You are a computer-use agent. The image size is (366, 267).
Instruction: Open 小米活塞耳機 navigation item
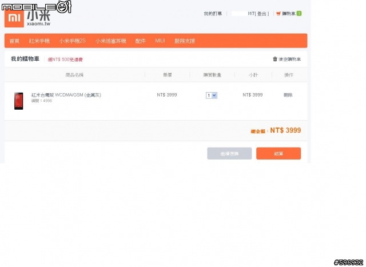(x=110, y=41)
